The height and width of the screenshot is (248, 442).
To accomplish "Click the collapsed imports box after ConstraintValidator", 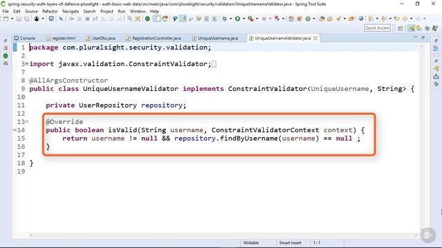I will (x=214, y=64).
